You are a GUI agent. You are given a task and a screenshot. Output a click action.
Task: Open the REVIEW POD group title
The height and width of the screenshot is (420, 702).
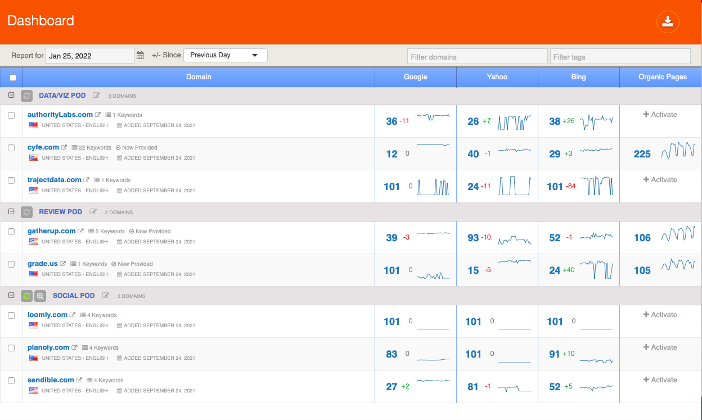click(x=61, y=212)
